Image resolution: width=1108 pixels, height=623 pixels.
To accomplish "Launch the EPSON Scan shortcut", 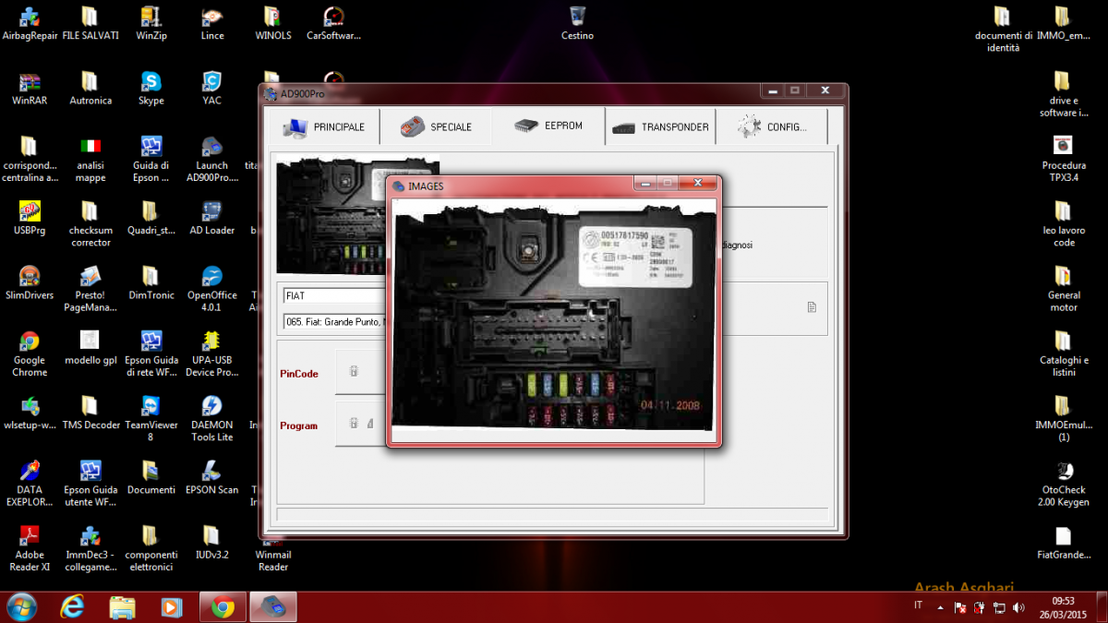I will [x=212, y=477].
